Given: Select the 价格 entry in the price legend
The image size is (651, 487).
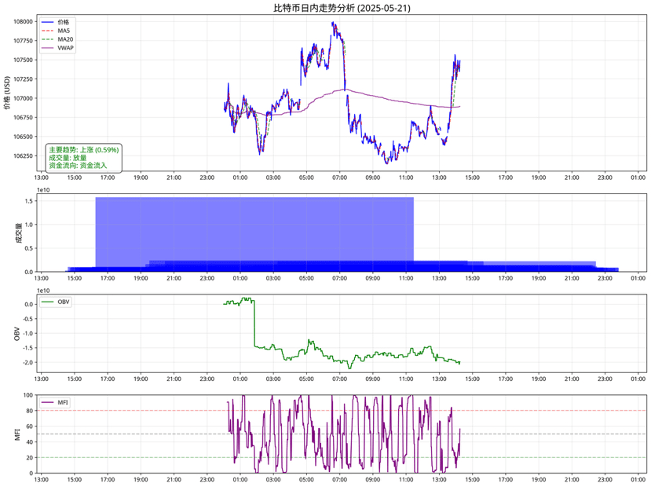Looking at the screenshot, I should point(65,22).
